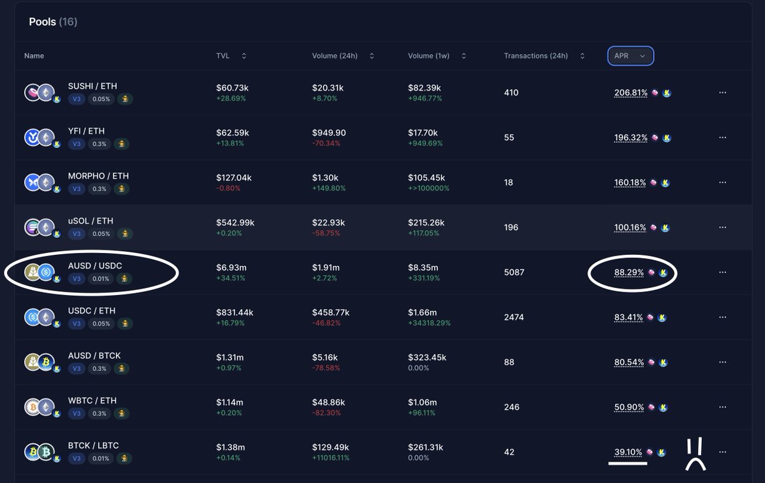This screenshot has height=483, width=765.
Task: Sort pools by Volume (24h) column
Action: pyautogui.click(x=343, y=56)
